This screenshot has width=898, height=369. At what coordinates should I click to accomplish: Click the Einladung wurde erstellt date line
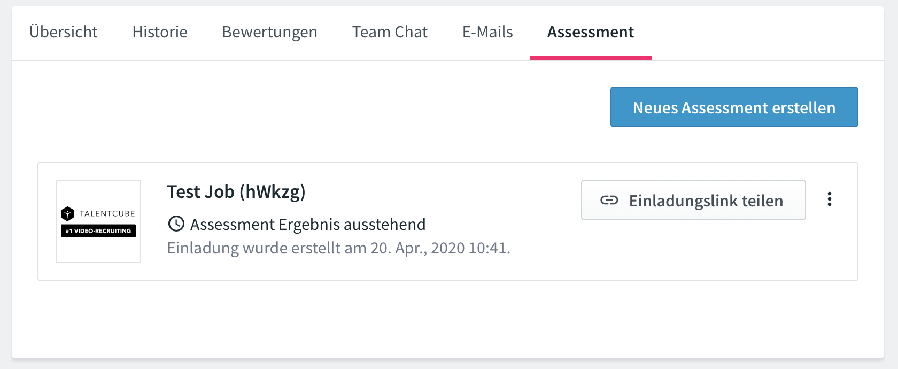click(x=339, y=248)
